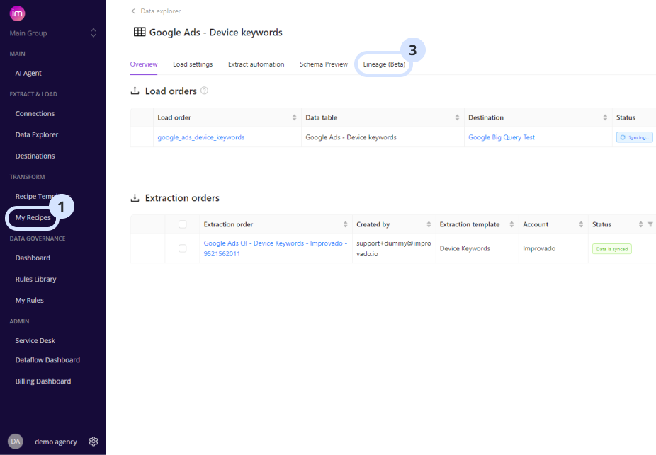Sort the Destination column with its arrows
Viewport: 656px width, 455px height.
[x=604, y=117]
